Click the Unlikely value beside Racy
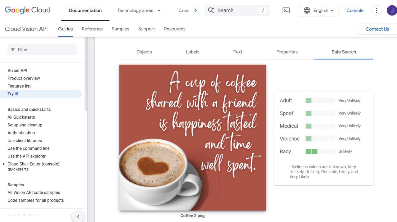This screenshot has width=397, height=222. 345,151
